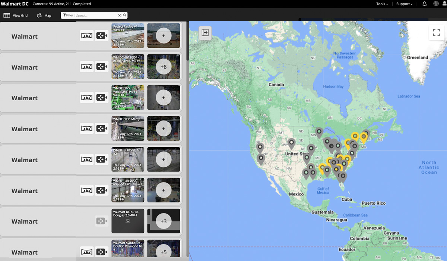This screenshot has height=261, width=447.
Task: Open panorama view for WMDC 6038 Marcy row
Action: [87, 129]
